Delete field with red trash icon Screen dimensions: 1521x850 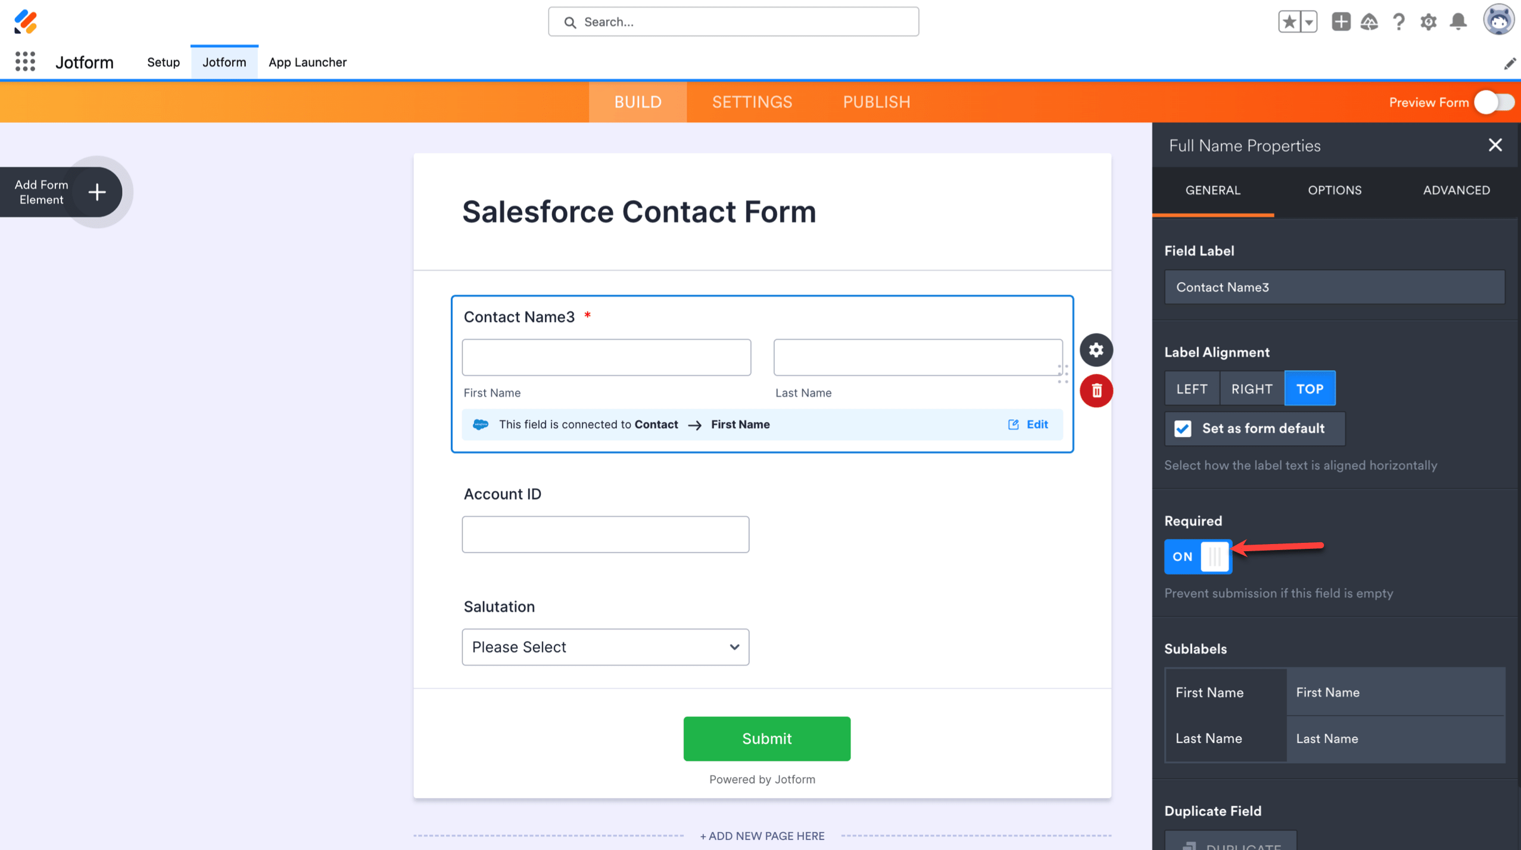pyautogui.click(x=1096, y=390)
